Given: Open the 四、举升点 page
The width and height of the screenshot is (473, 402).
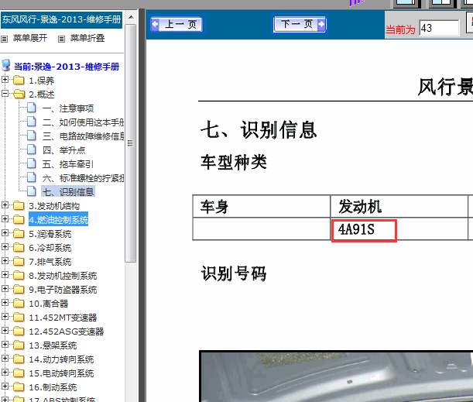Looking at the screenshot, I should [x=63, y=150].
